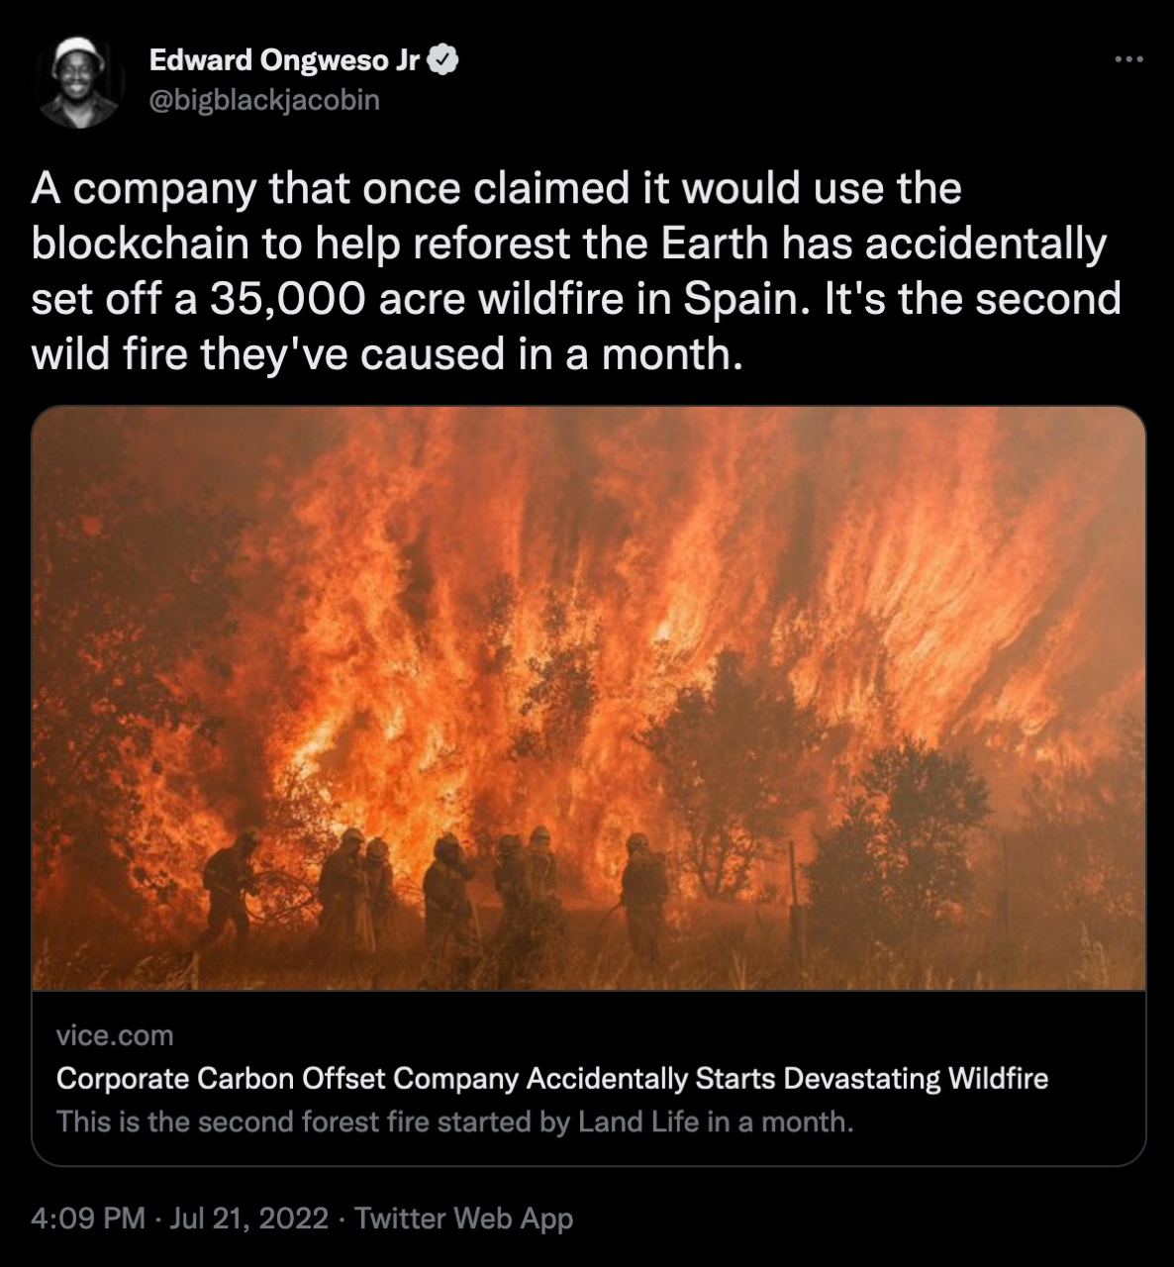Click the vice.com domain label

[x=115, y=1035]
